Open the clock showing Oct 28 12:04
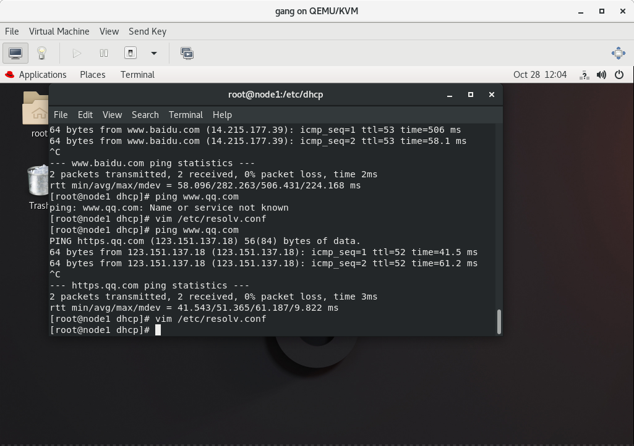Image resolution: width=634 pixels, height=446 pixels. [540, 75]
